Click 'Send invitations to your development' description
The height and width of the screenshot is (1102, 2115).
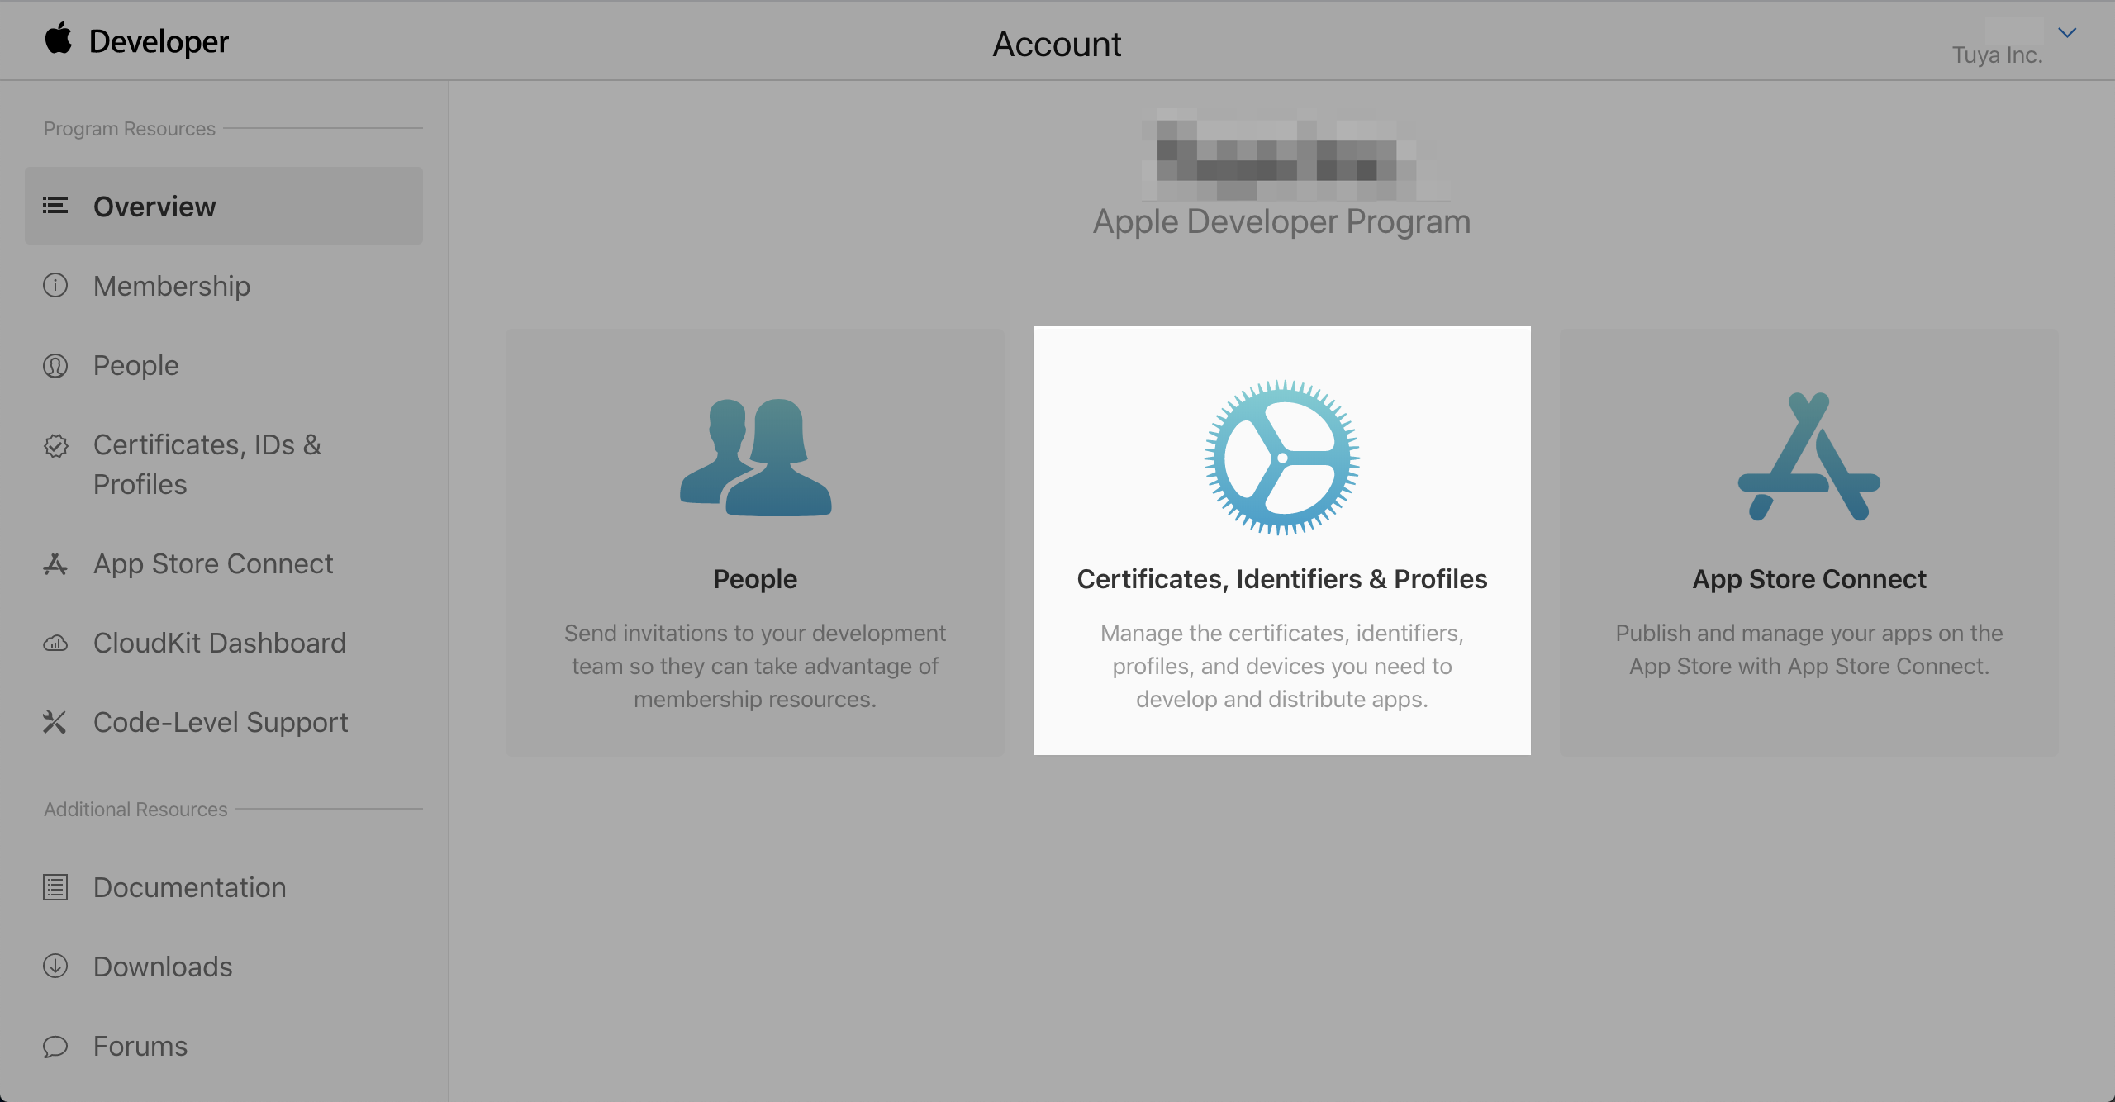pos(755,666)
